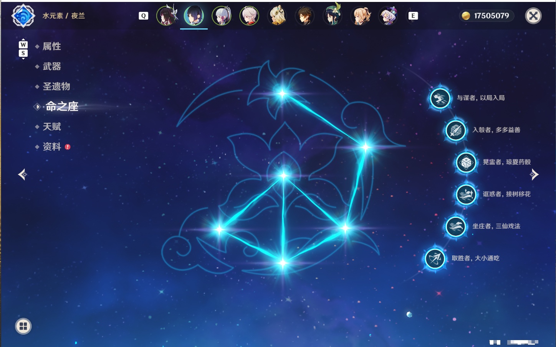Click the label 诓惑者，接树移花
This screenshot has height=347, width=556.
tap(507, 194)
